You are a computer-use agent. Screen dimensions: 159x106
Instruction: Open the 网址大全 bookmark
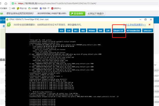point(22,8)
